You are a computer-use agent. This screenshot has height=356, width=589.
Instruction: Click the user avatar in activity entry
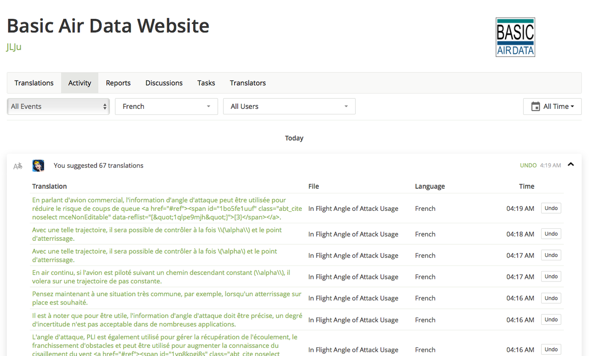[x=38, y=165]
